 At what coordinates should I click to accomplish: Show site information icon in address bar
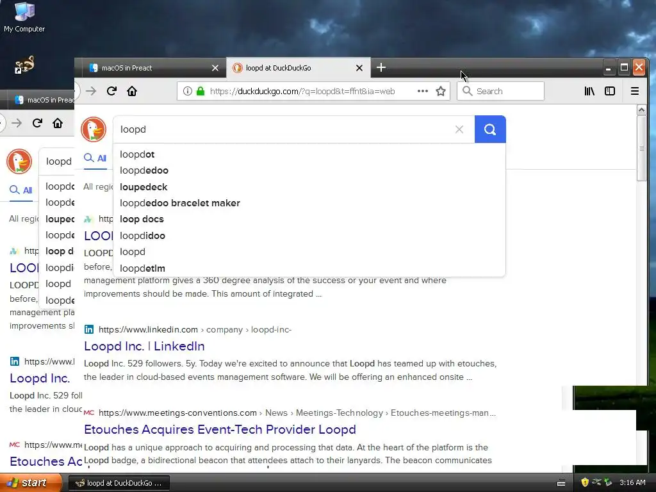coord(188,91)
